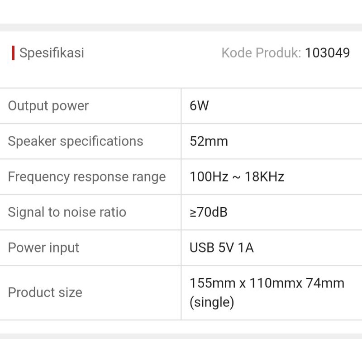Image resolution: width=362 pixels, height=362 pixels.
Task: Click the 100Hz lower frequency value
Action: click(x=209, y=176)
